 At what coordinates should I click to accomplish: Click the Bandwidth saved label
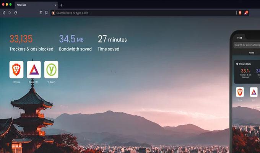coord(75,49)
